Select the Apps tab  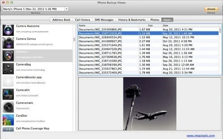(x=167, y=20)
